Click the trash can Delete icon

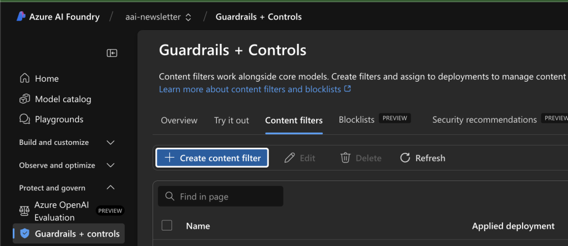(x=346, y=158)
